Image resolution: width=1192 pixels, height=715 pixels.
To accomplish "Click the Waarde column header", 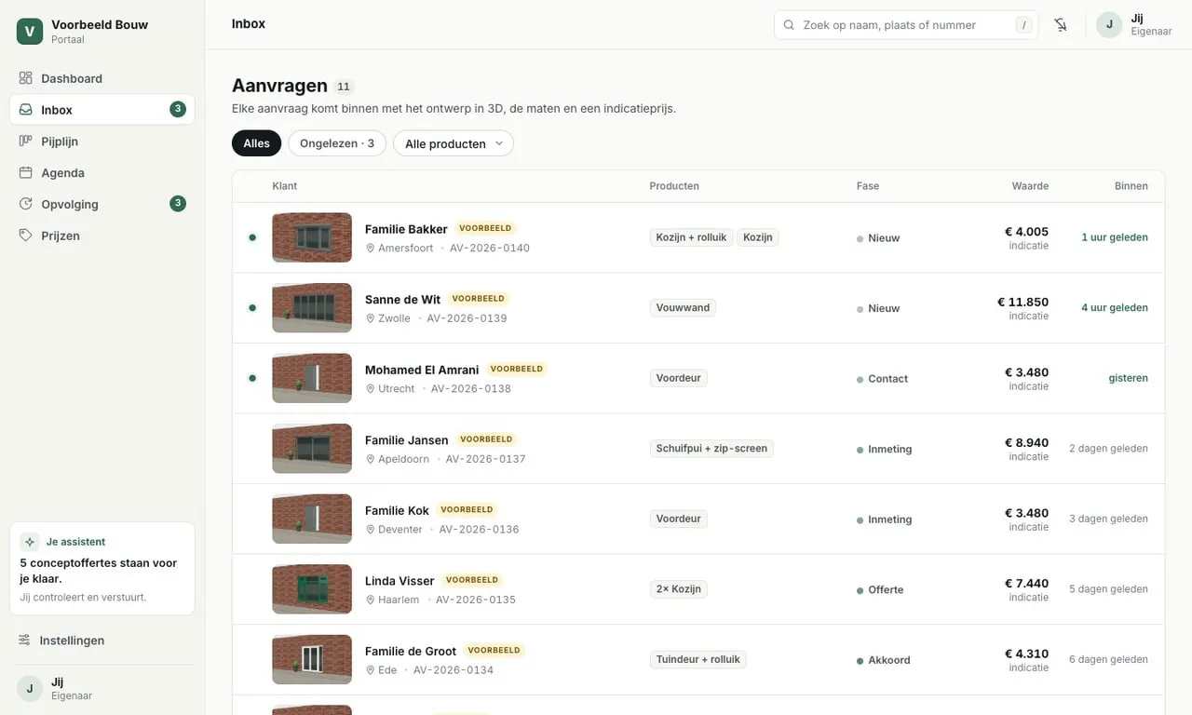I will (1030, 186).
